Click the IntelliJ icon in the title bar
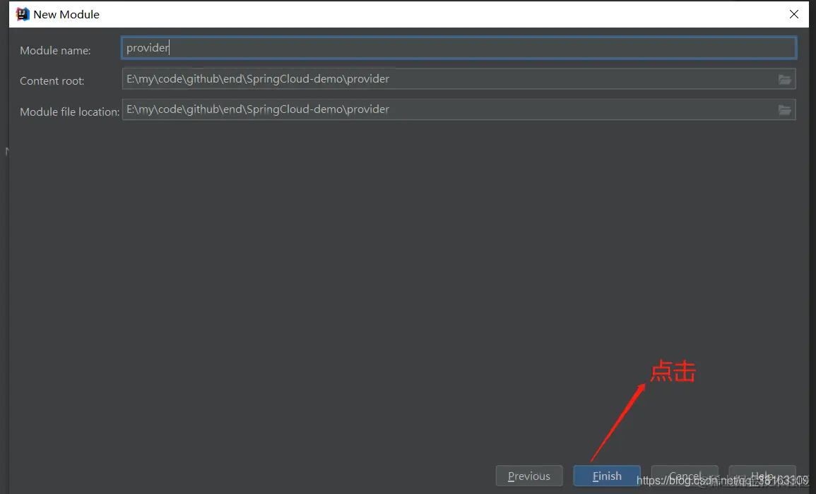Image resolution: width=816 pixels, height=494 pixels. click(x=23, y=14)
